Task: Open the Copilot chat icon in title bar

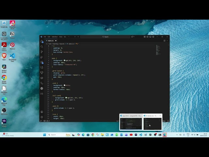Action: (x=132, y=37)
